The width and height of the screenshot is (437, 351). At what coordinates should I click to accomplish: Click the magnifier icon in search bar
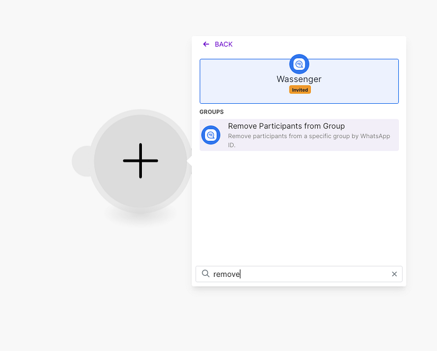(x=205, y=273)
